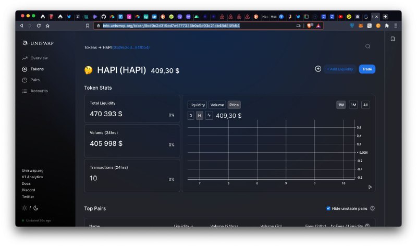The height and width of the screenshot is (247, 417).
Task: Select 1W chart time range
Action: coord(341,105)
